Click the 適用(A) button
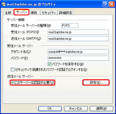The image size is (116, 114). (102, 109)
